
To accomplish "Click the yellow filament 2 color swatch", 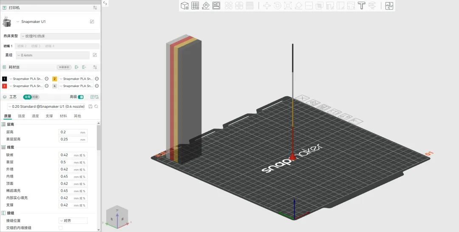I will [54, 79].
